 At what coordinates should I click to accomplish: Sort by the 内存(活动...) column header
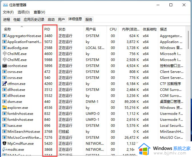tap(130, 29)
